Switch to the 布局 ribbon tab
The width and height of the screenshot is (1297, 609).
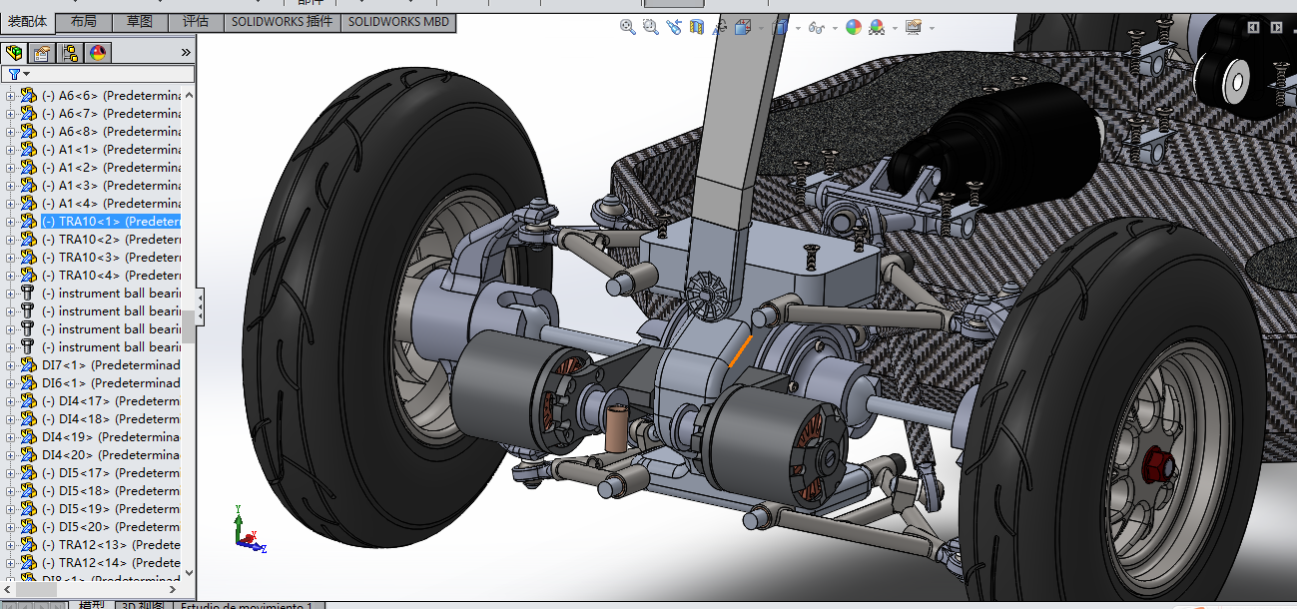coord(85,22)
